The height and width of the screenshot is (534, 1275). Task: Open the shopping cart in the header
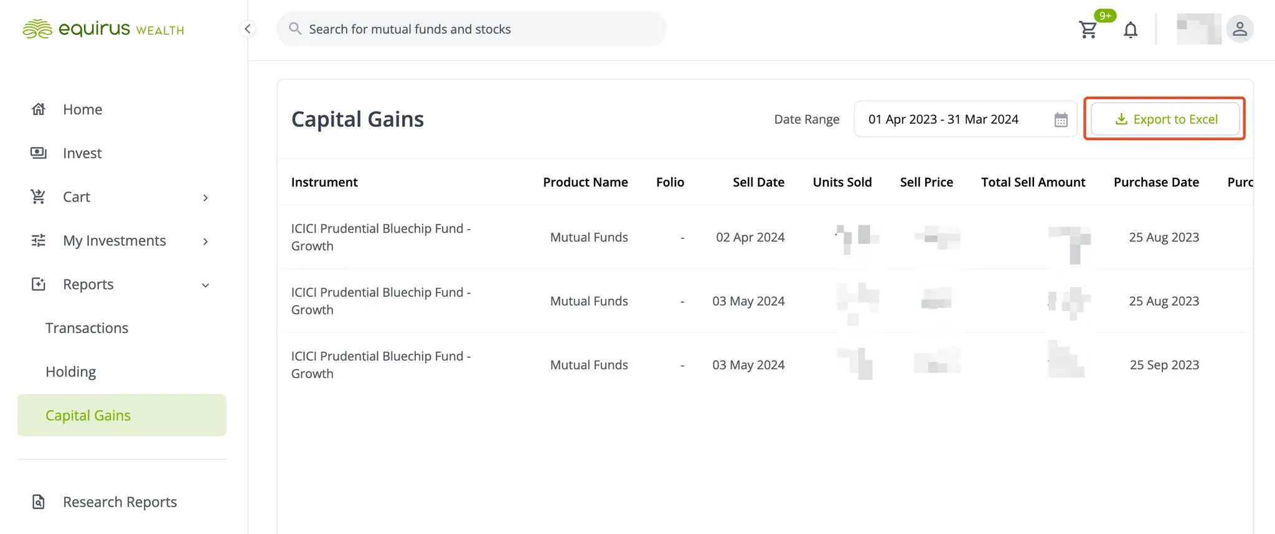[1088, 29]
